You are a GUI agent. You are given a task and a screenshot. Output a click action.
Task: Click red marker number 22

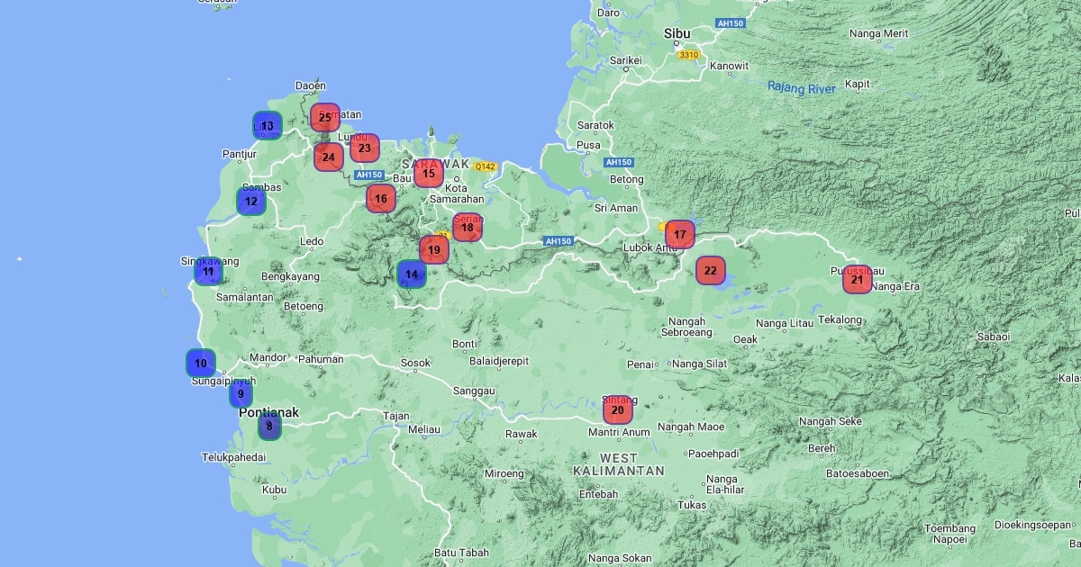(710, 270)
